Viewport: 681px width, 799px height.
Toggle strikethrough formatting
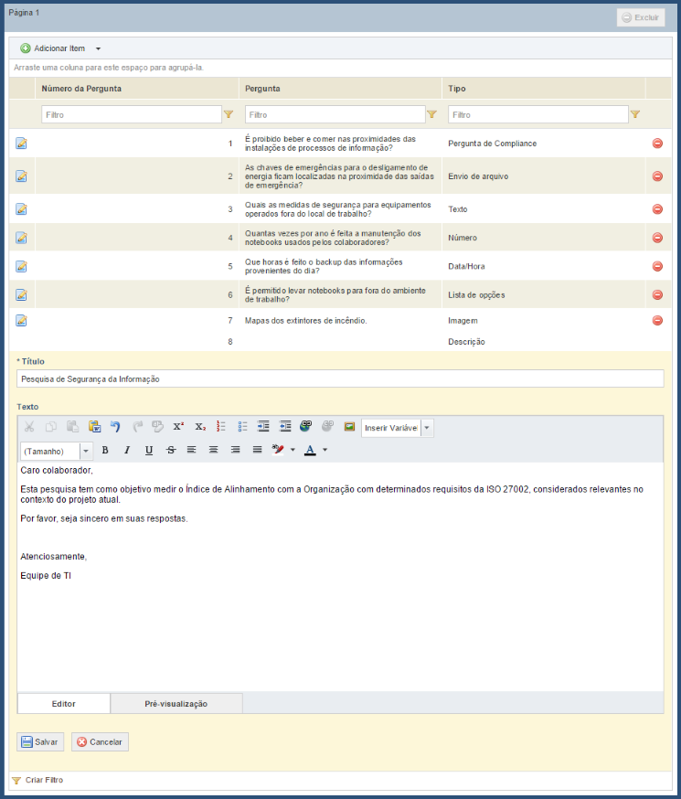[171, 450]
